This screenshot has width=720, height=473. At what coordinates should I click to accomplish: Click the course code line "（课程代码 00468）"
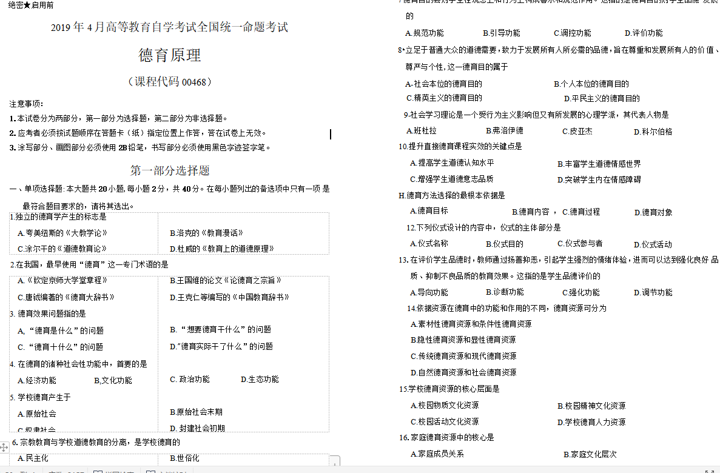tap(169, 82)
